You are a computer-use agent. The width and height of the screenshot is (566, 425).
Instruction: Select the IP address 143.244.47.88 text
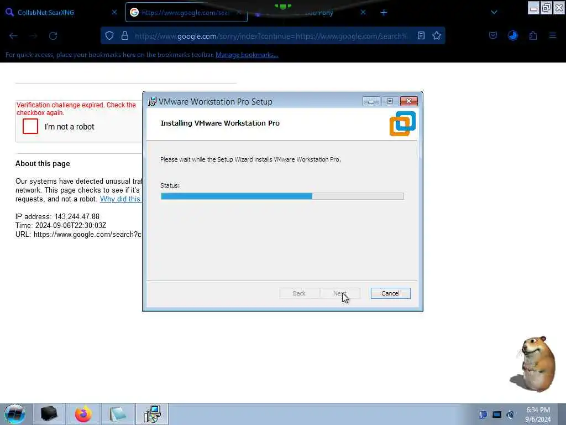click(x=77, y=217)
